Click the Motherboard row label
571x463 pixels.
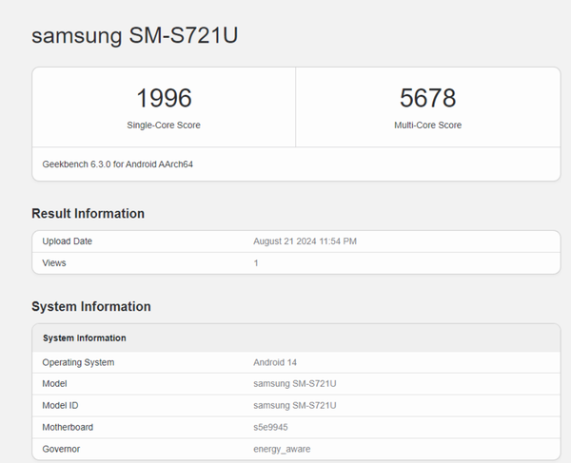coord(68,427)
